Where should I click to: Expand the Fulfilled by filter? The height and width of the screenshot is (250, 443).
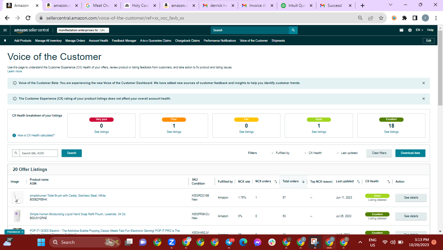tap(280, 153)
